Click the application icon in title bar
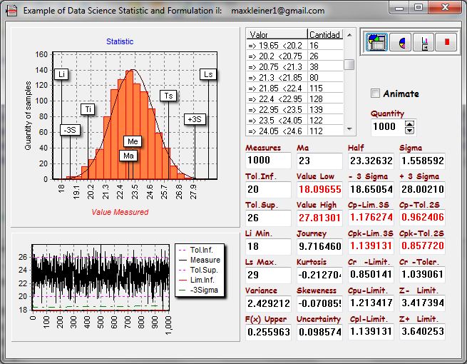 pos(11,11)
